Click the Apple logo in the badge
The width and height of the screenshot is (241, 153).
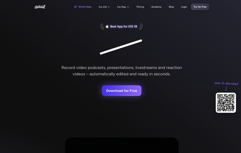point(107,27)
